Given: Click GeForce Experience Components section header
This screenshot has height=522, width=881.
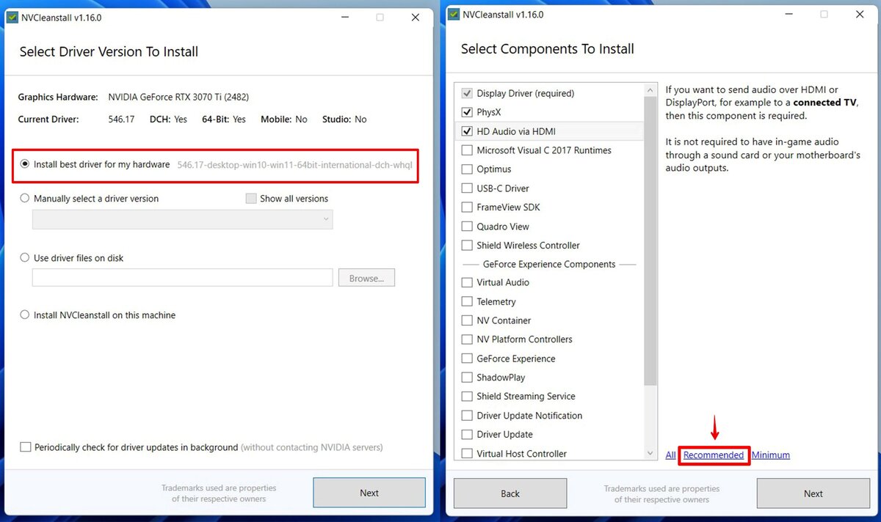Looking at the screenshot, I should (549, 264).
